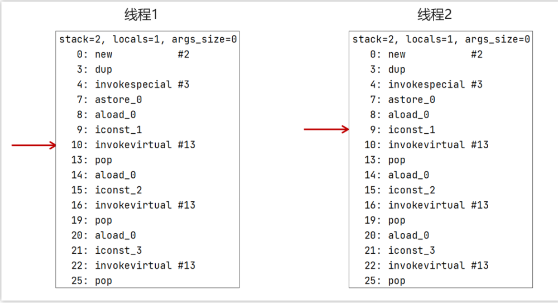This screenshot has width=558, height=303.
Task: Click the 线程2 title
Action: 435,15
